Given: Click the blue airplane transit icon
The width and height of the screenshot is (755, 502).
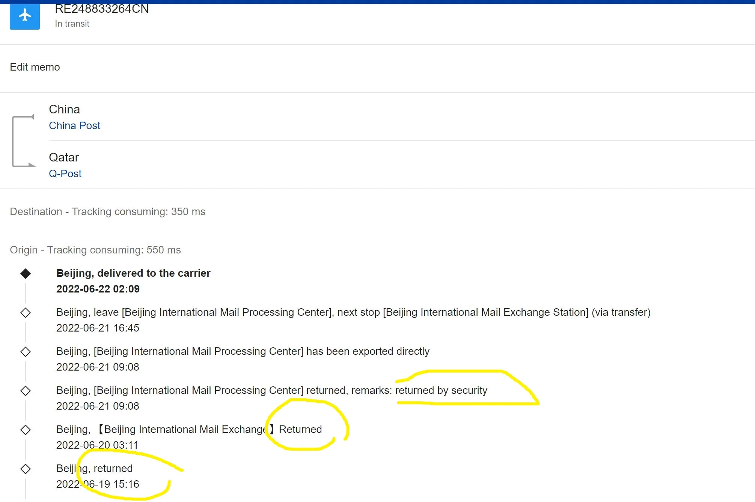Looking at the screenshot, I should 24,16.
